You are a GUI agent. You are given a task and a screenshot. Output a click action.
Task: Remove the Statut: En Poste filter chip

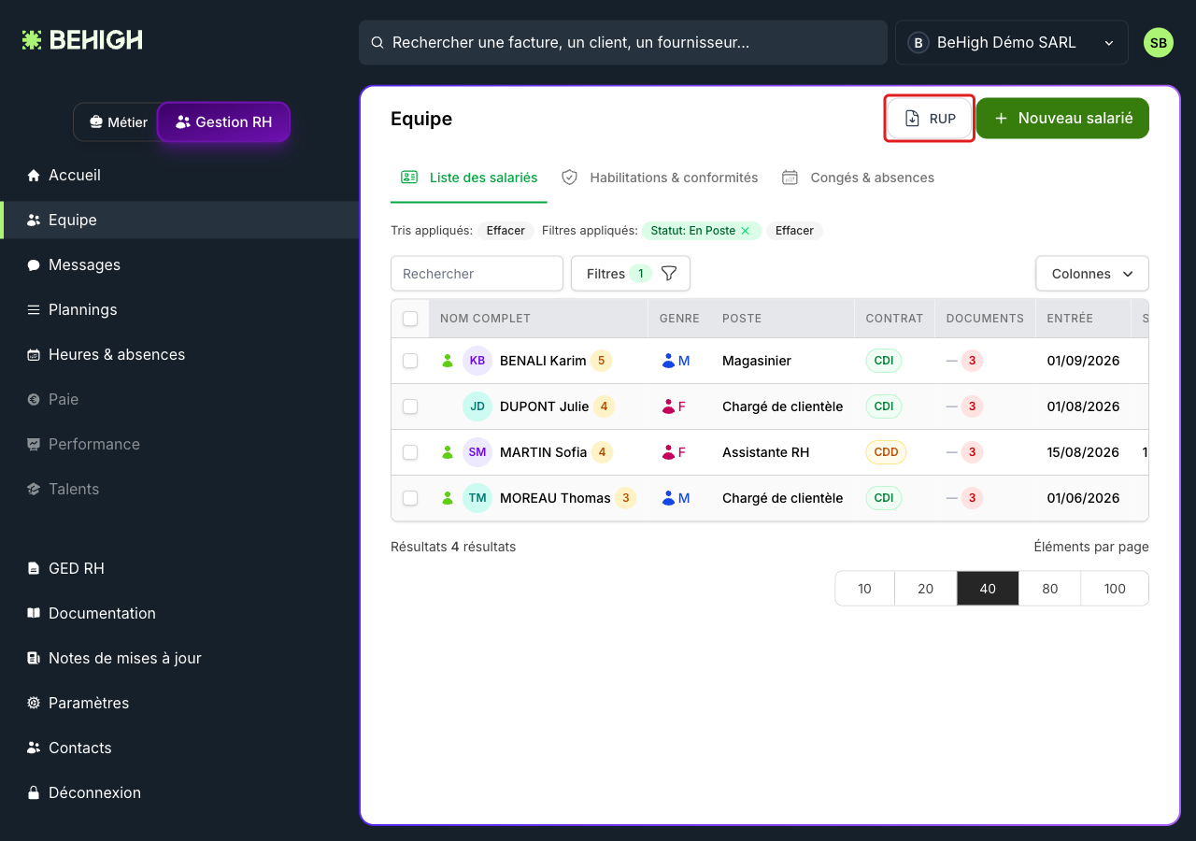pyautogui.click(x=746, y=231)
